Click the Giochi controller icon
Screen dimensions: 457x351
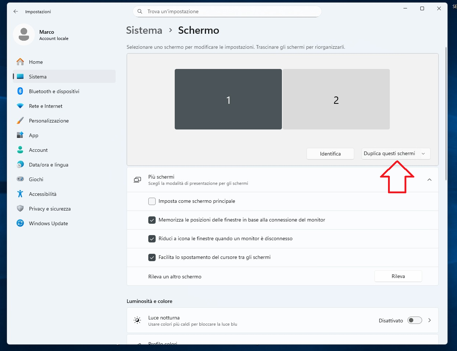pos(20,179)
